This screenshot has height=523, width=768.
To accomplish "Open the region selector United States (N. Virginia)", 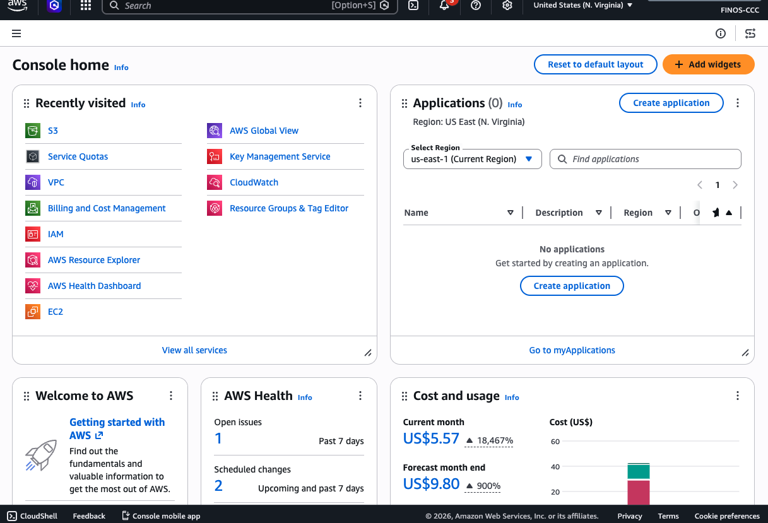I will tap(583, 5).
